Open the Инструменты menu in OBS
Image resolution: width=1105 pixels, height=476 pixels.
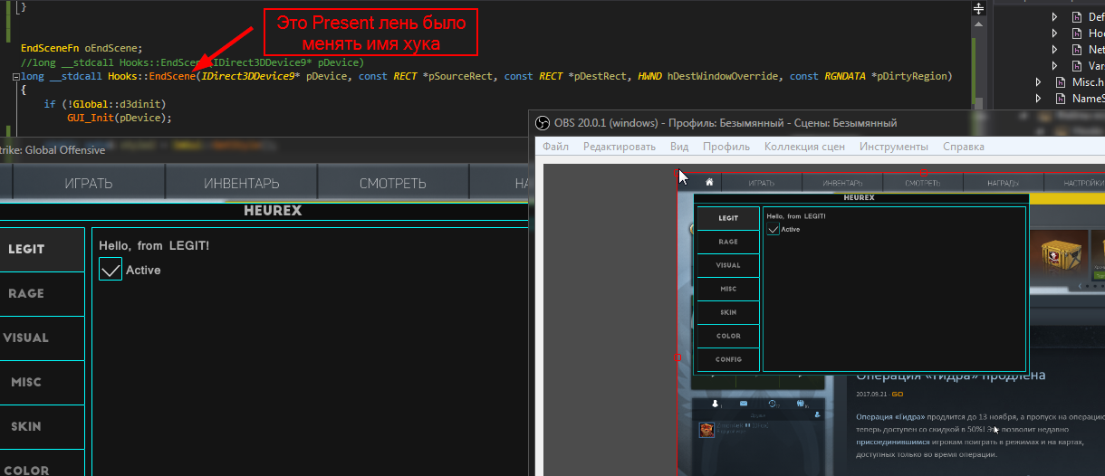coord(894,147)
